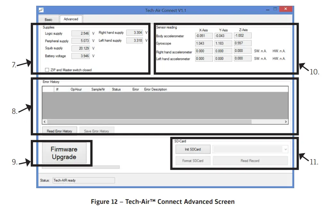Click the Logic supply voltage field
The image size is (325, 208).
[x=81, y=33]
